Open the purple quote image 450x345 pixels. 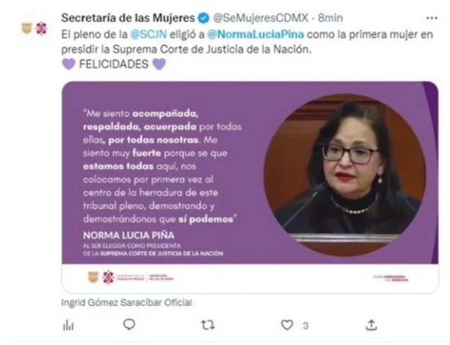[x=250, y=187]
